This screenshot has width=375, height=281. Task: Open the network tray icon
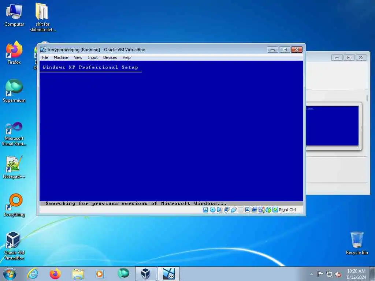(x=329, y=274)
